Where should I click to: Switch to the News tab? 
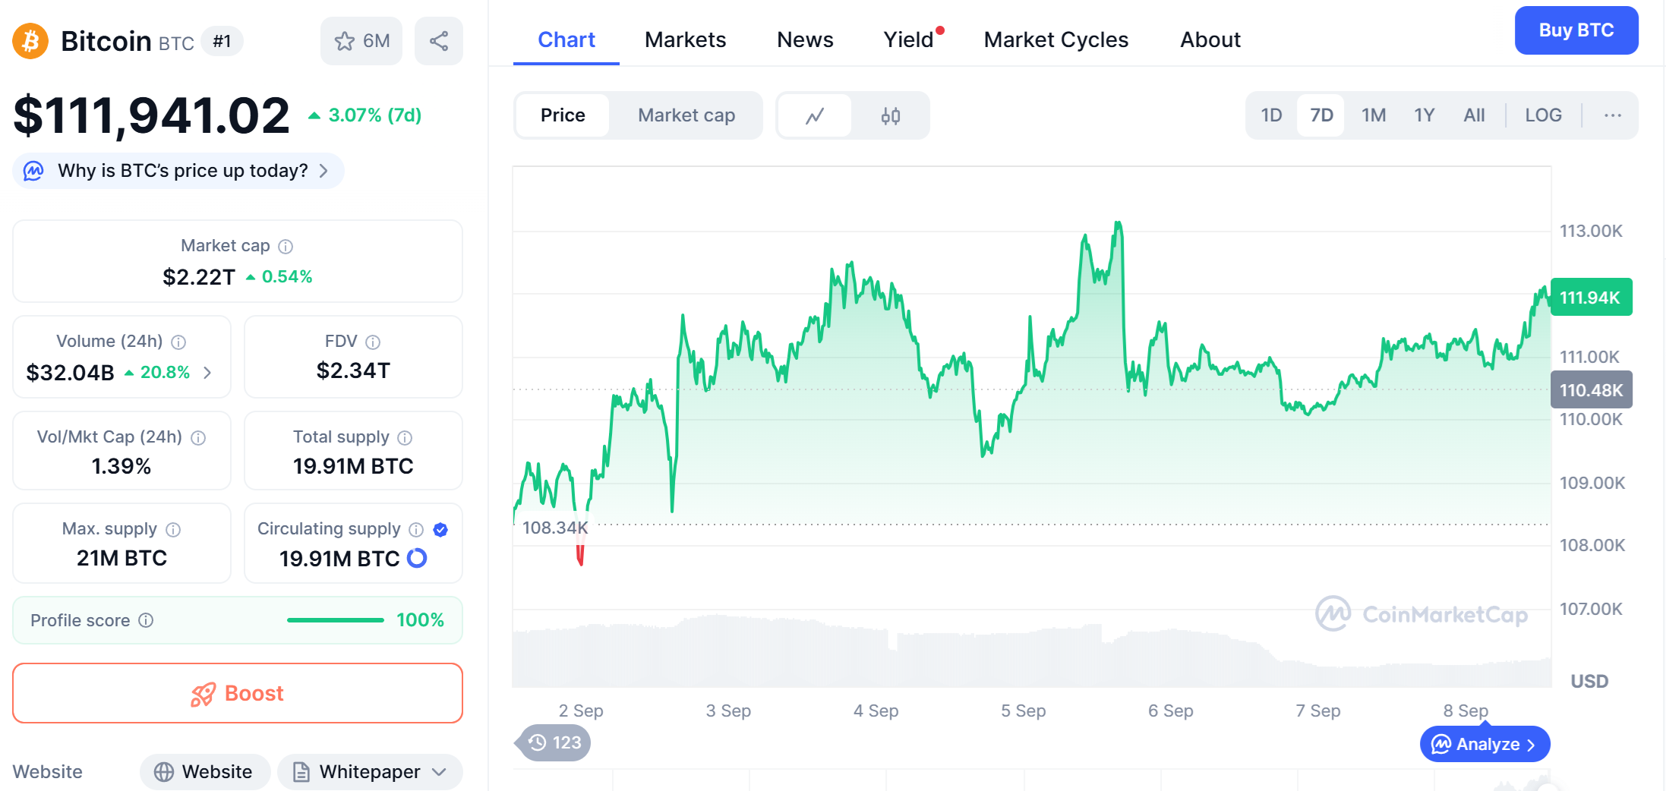click(x=805, y=39)
